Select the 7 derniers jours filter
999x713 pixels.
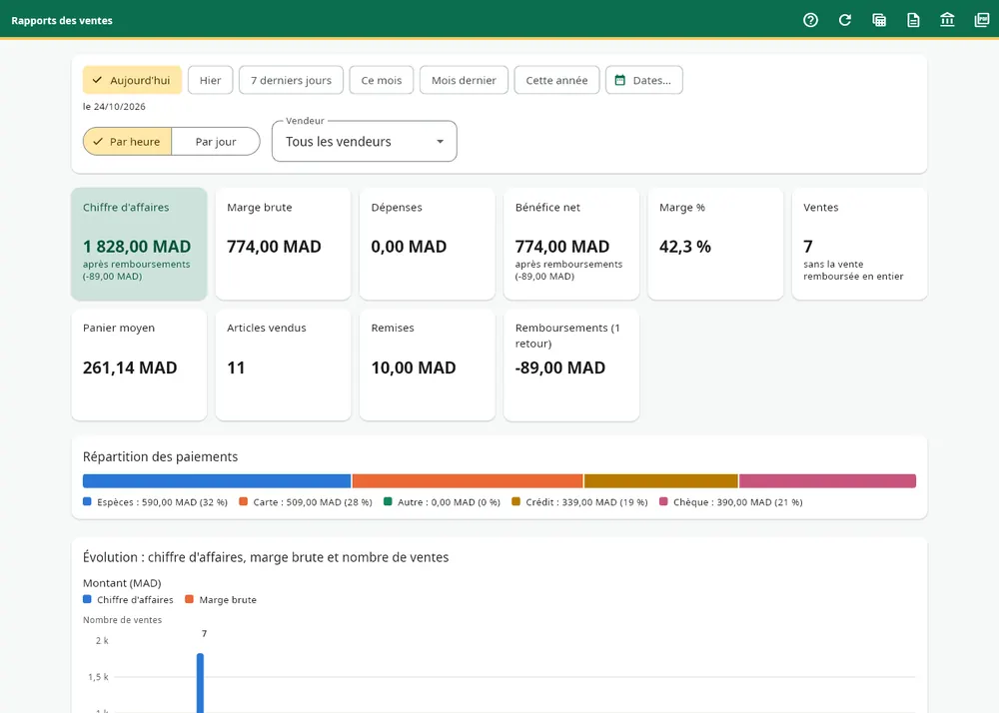pos(291,80)
